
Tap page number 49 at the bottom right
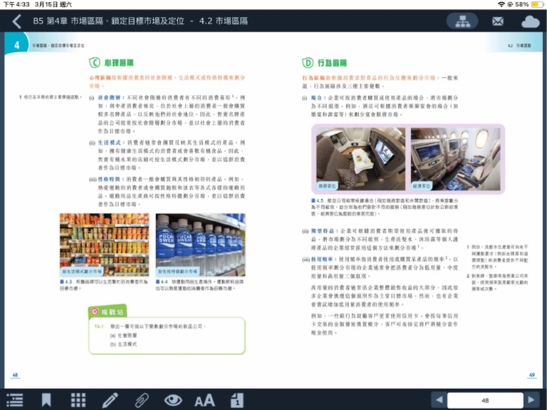click(532, 375)
